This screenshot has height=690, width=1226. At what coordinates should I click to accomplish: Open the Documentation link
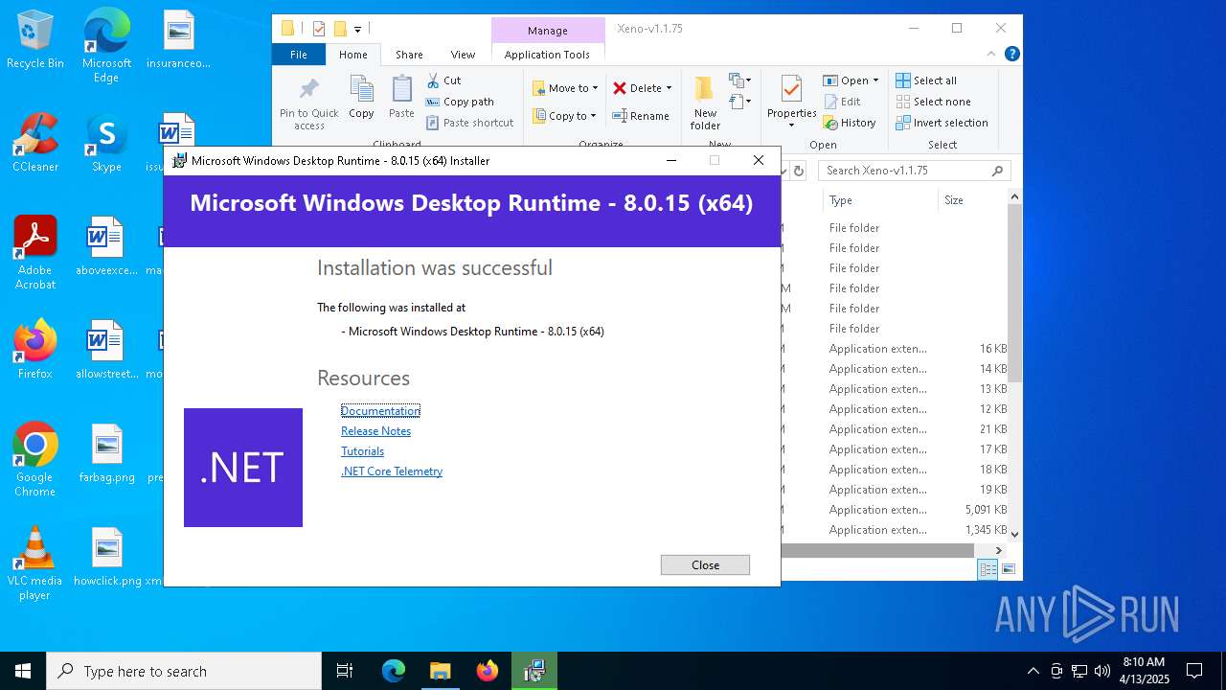(380, 411)
